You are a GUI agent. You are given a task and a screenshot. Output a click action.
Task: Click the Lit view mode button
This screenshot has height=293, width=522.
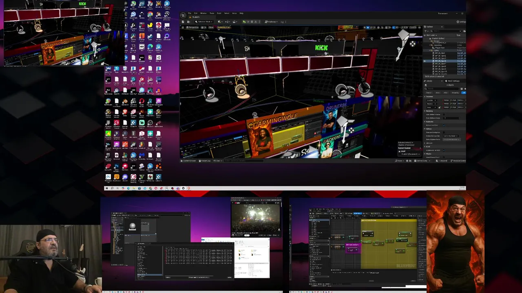click(203, 27)
